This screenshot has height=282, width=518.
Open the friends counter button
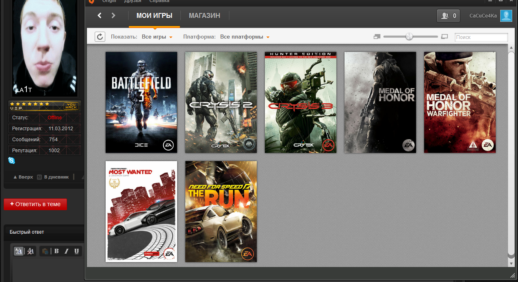tap(448, 16)
